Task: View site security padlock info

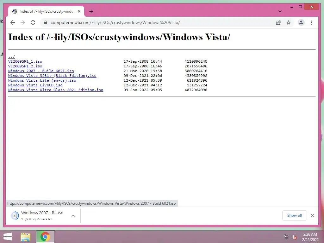Action: click(46, 22)
